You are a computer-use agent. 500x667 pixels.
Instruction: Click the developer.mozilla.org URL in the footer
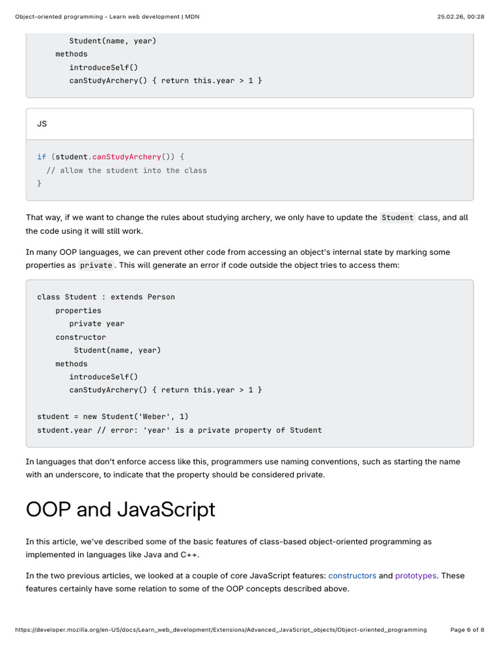pyautogui.click(x=220, y=630)
